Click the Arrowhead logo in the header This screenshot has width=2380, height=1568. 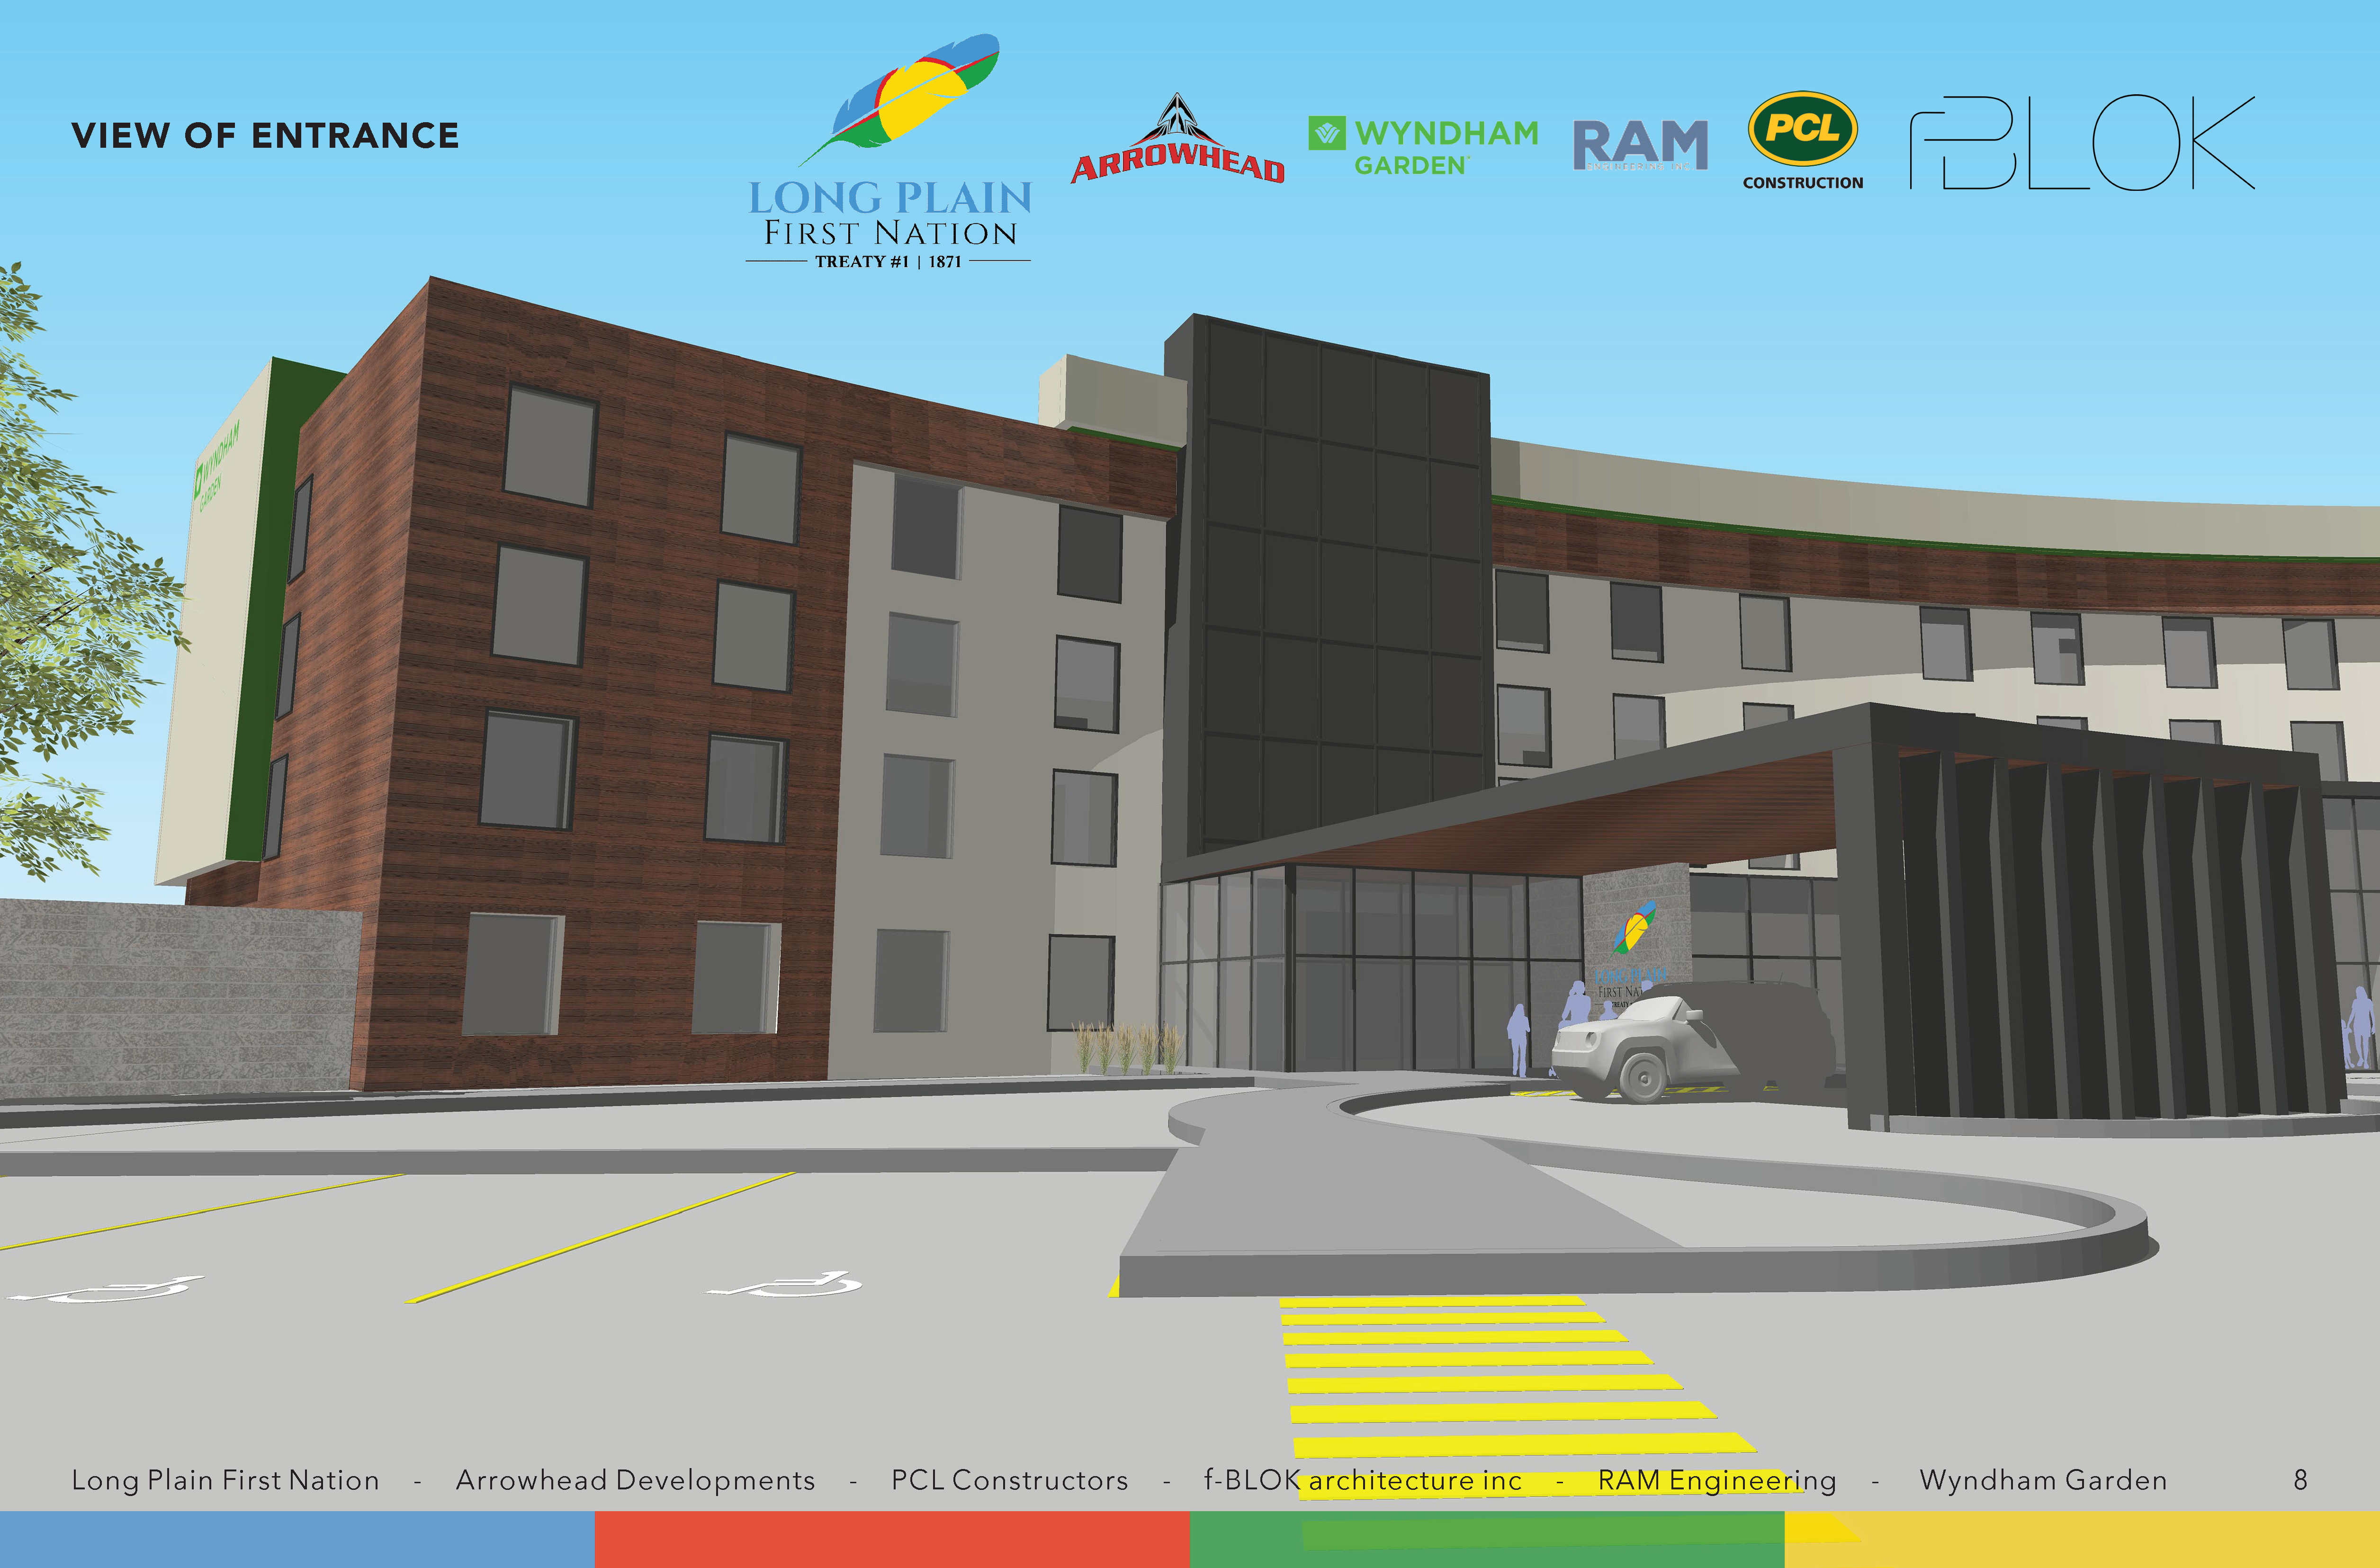click(1178, 140)
